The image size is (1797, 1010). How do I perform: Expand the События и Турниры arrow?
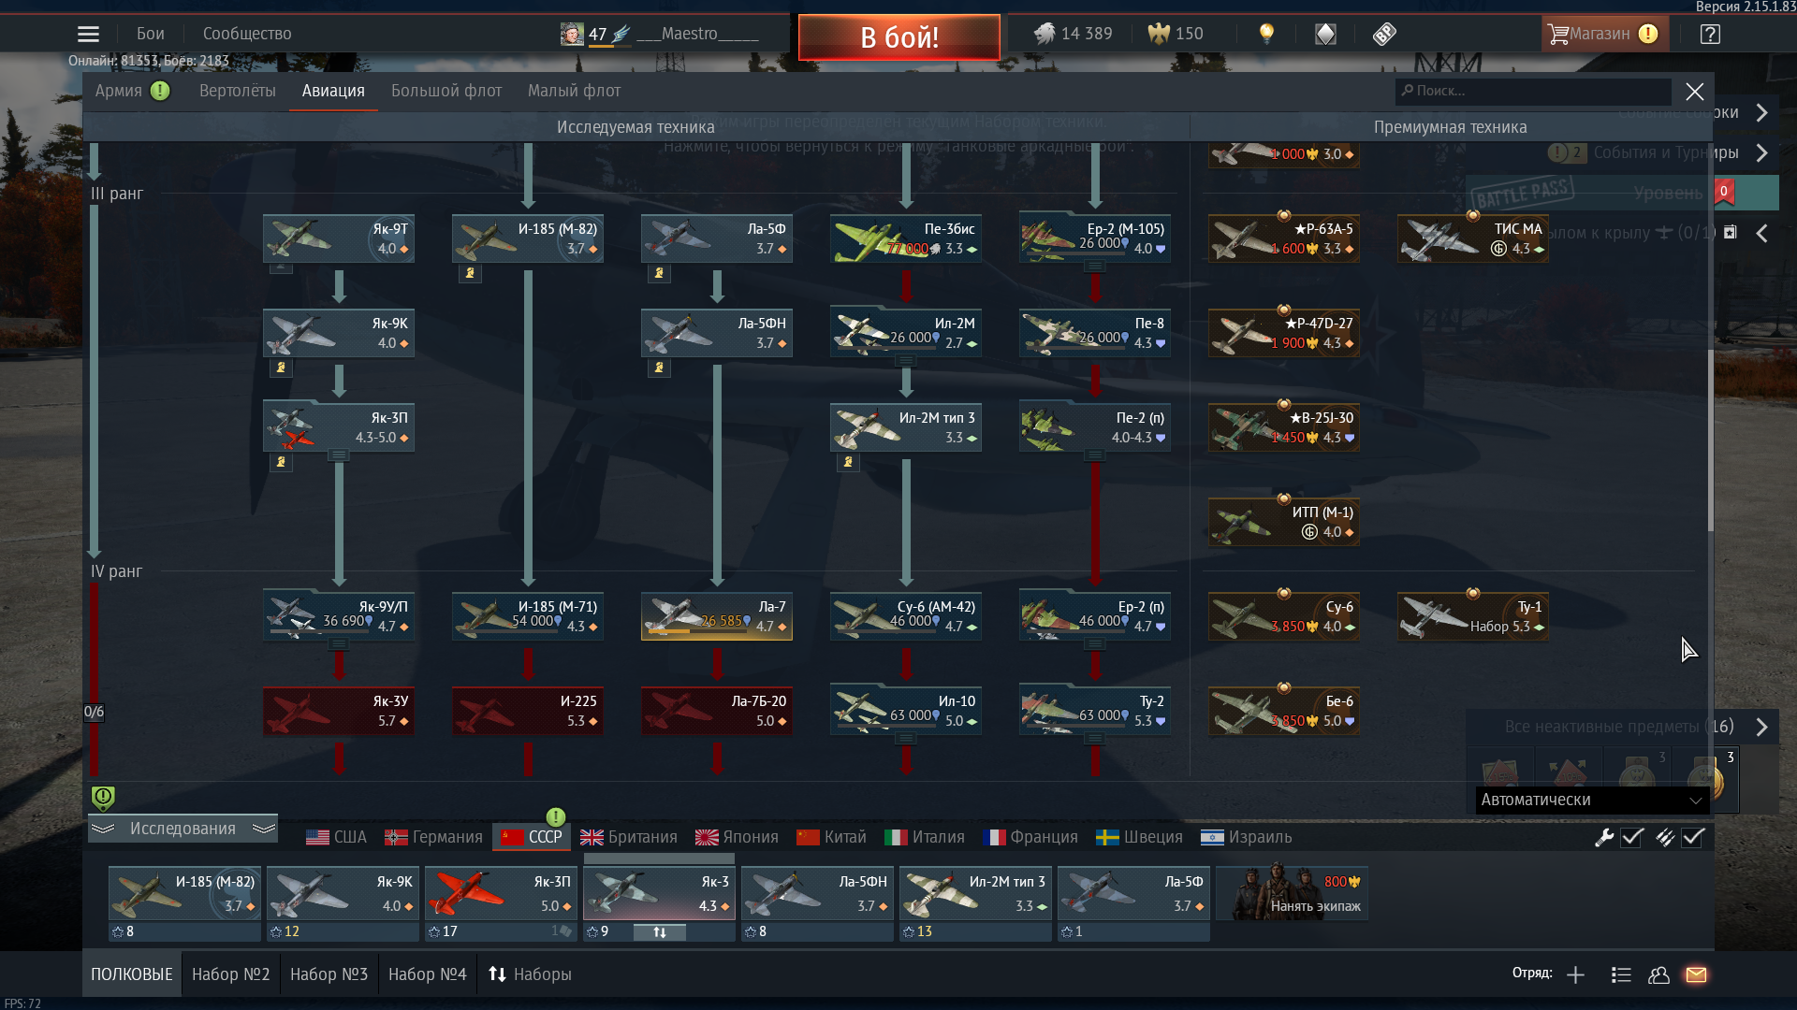pyautogui.click(x=1762, y=152)
